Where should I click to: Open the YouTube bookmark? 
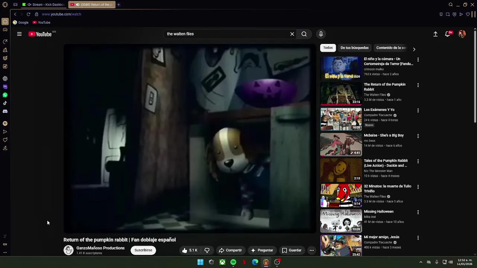click(41, 22)
